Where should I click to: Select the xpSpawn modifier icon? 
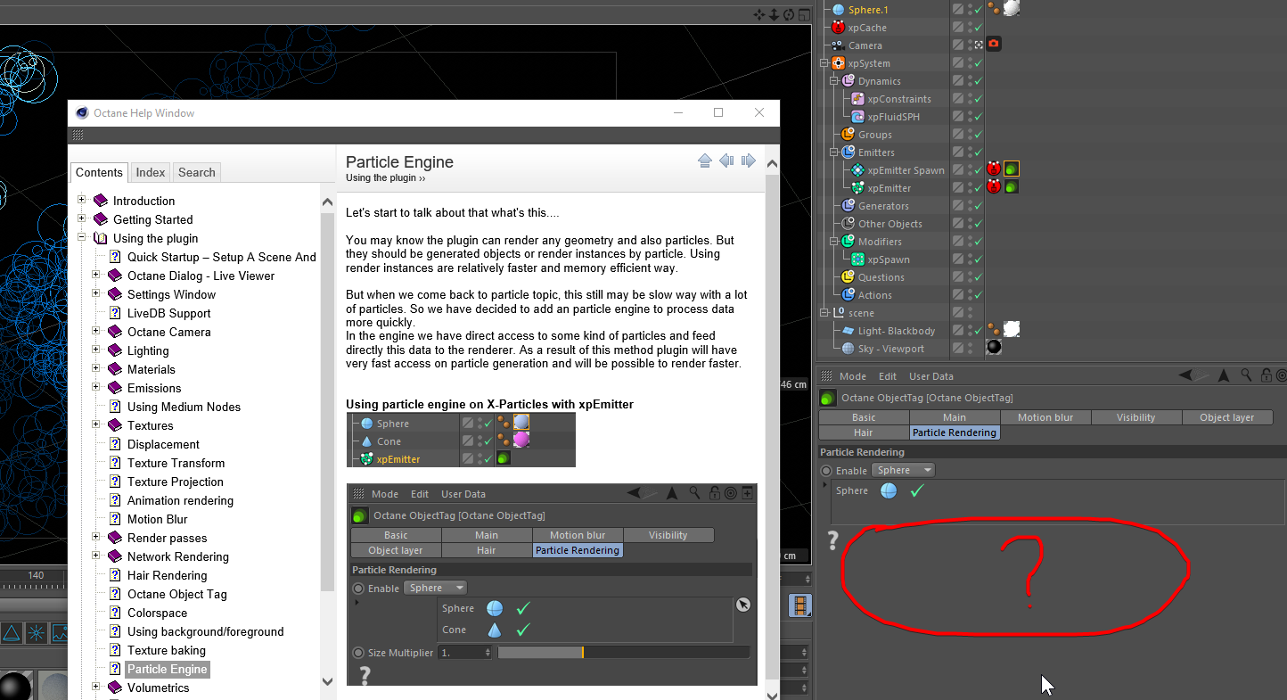[857, 259]
